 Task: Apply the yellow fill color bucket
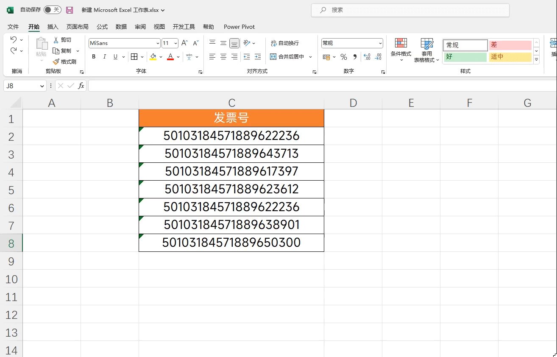(153, 56)
